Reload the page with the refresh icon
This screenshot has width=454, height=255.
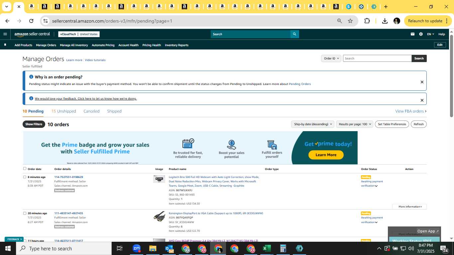pyautogui.click(x=31, y=21)
